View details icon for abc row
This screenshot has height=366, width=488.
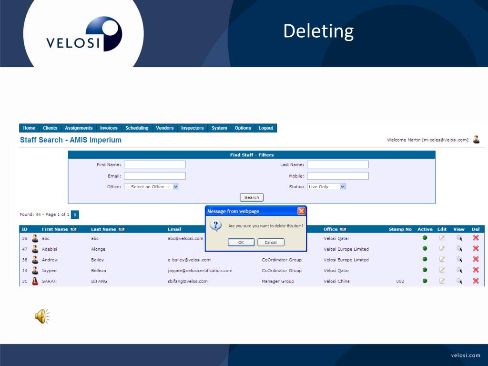tap(459, 238)
